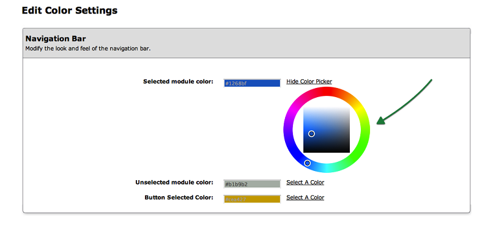The height and width of the screenshot is (226, 493).
Task: Click the Selected module color label
Action: 178,82
